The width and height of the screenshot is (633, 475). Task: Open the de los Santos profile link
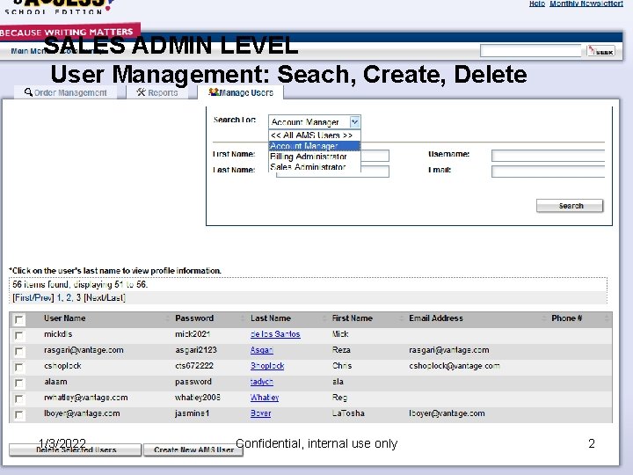click(275, 334)
